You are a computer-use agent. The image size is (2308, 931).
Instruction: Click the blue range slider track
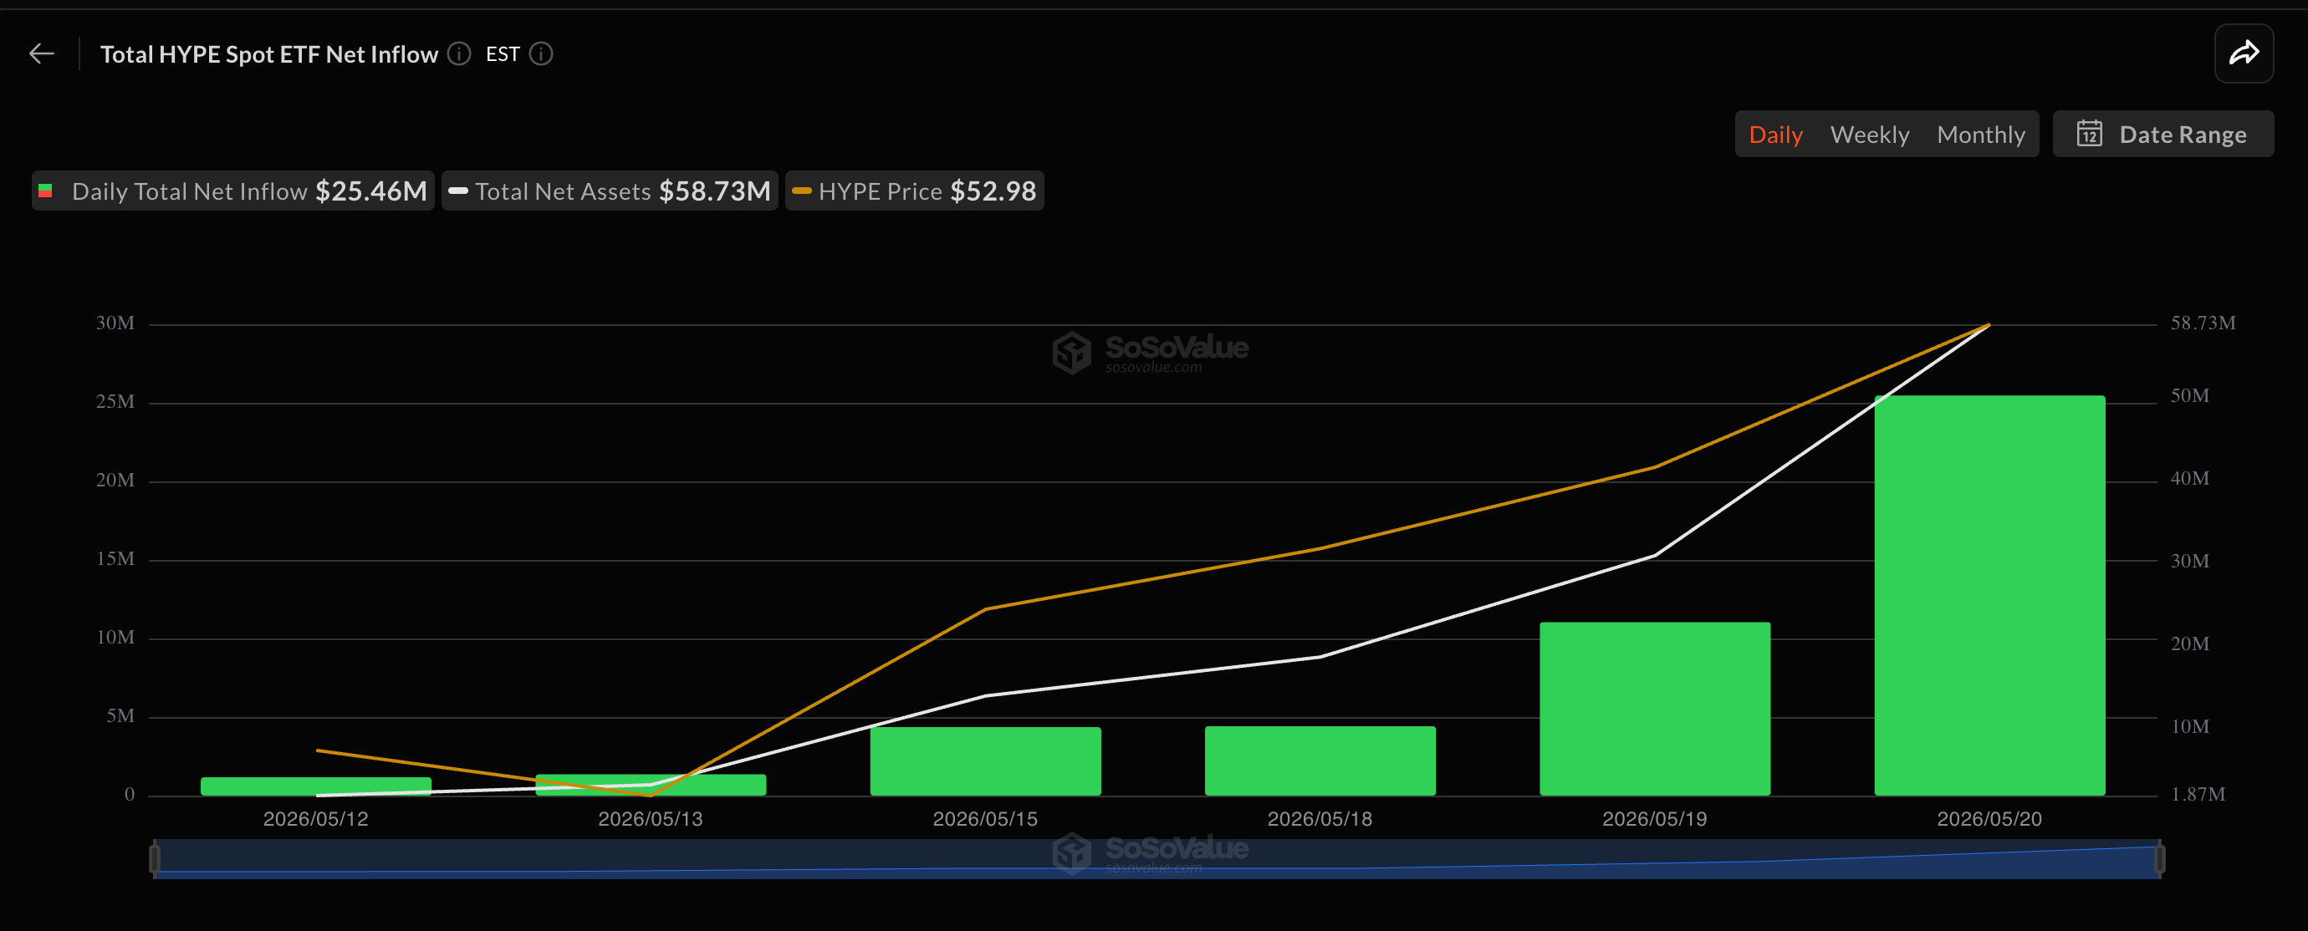pos(1157,859)
